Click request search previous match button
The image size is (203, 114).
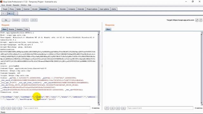[x=9, y=108]
